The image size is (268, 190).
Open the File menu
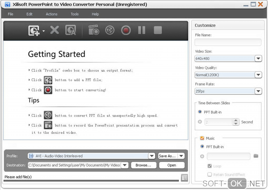(x=11, y=14)
